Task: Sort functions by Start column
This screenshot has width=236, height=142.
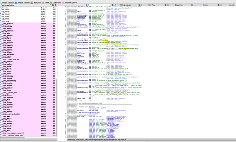Action: 54,8
